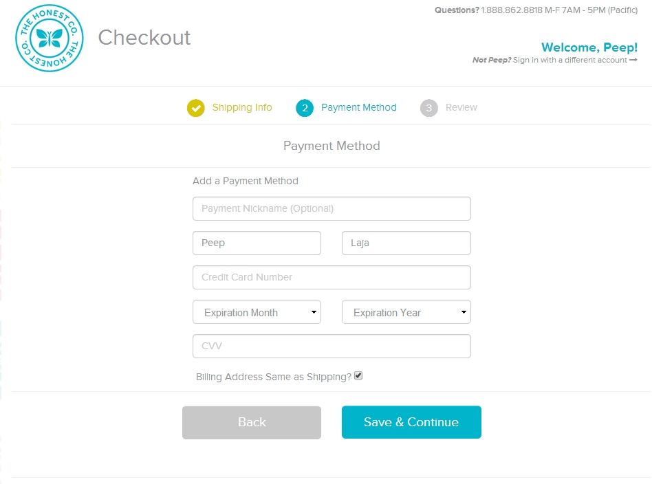Select the Review step label
The height and width of the screenshot is (484, 652).
461,108
